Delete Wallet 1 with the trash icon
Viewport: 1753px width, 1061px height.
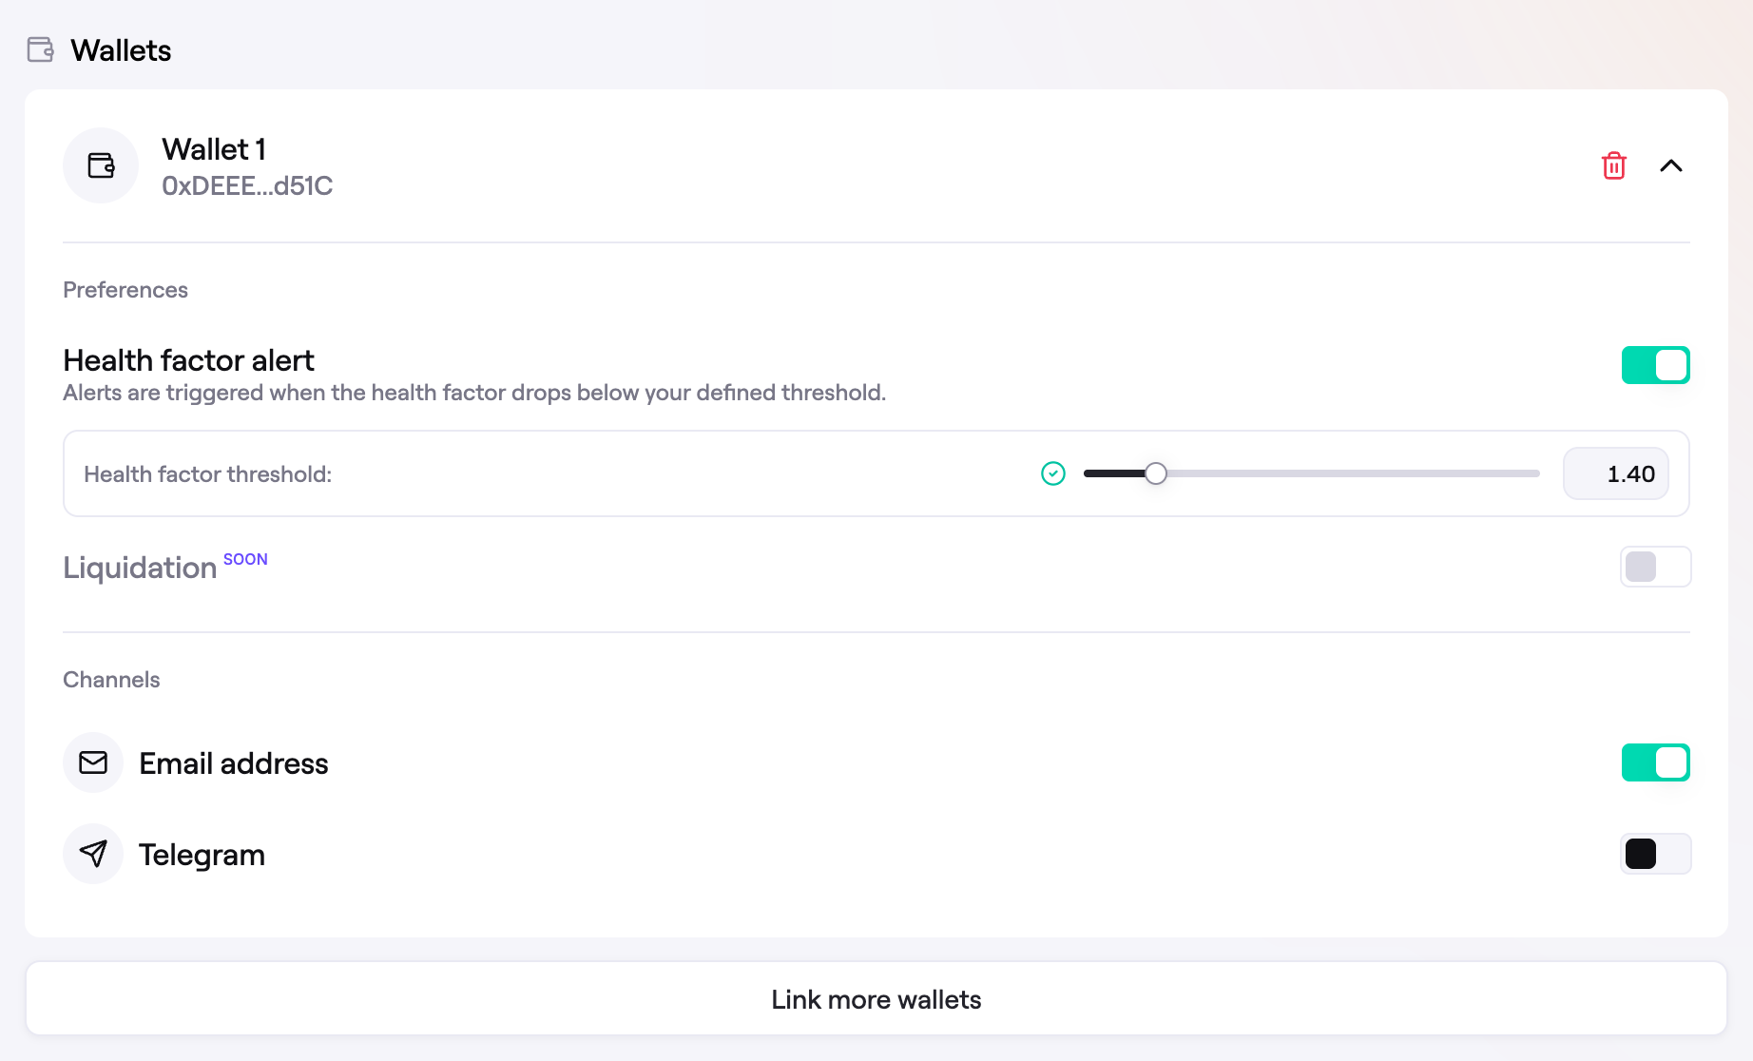tap(1613, 165)
